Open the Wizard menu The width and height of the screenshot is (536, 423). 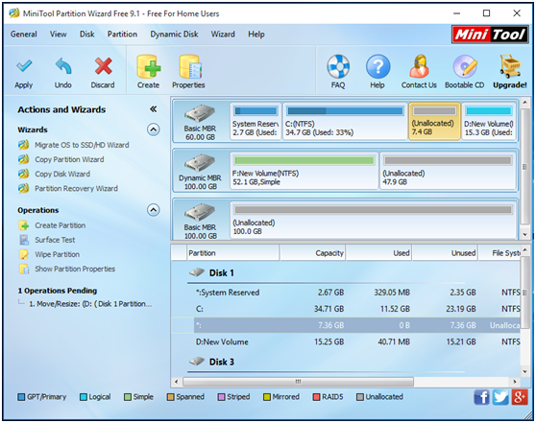(223, 35)
